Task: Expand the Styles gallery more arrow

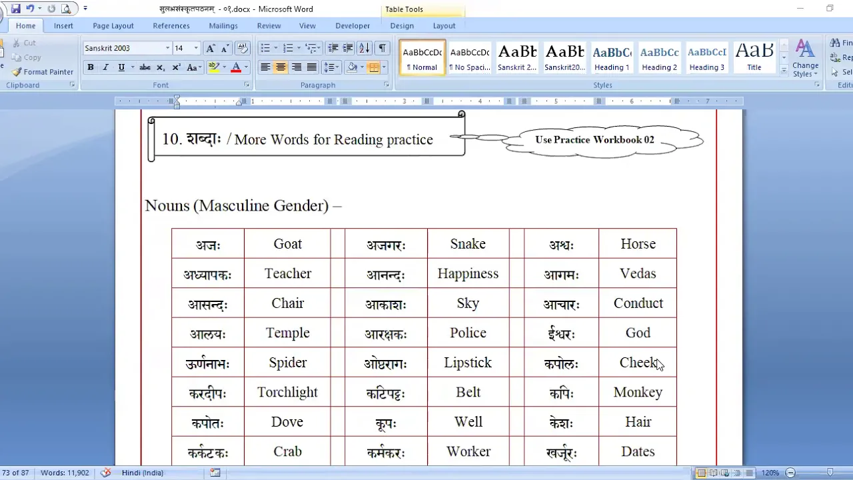Action: tap(784, 70)
